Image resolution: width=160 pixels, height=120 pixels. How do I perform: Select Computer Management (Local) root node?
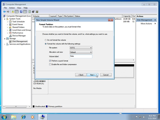click(x=18, y=16)
